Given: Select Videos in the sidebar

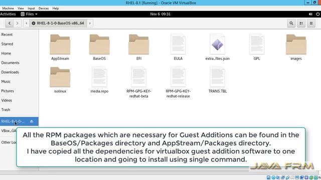Looking at the screenshot, I should (19, 100).
